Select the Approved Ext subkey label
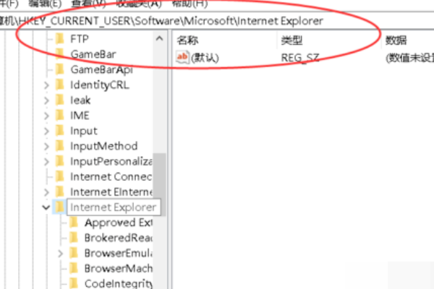This screenshot has width=434, height=289. 119,223
